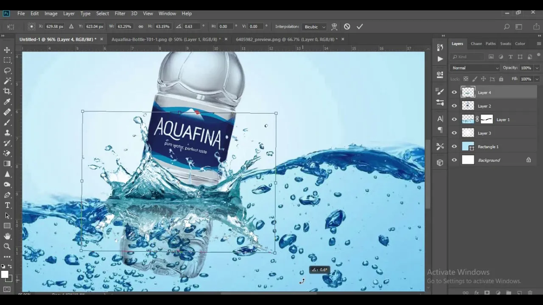The width and height of the screenshot is (543, 305).
Task: Open the Brush Settings panel icon
Action: 440,91
